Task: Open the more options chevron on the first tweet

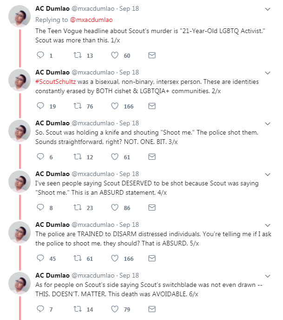Action: pyautogui.click(x=268, y=9)
